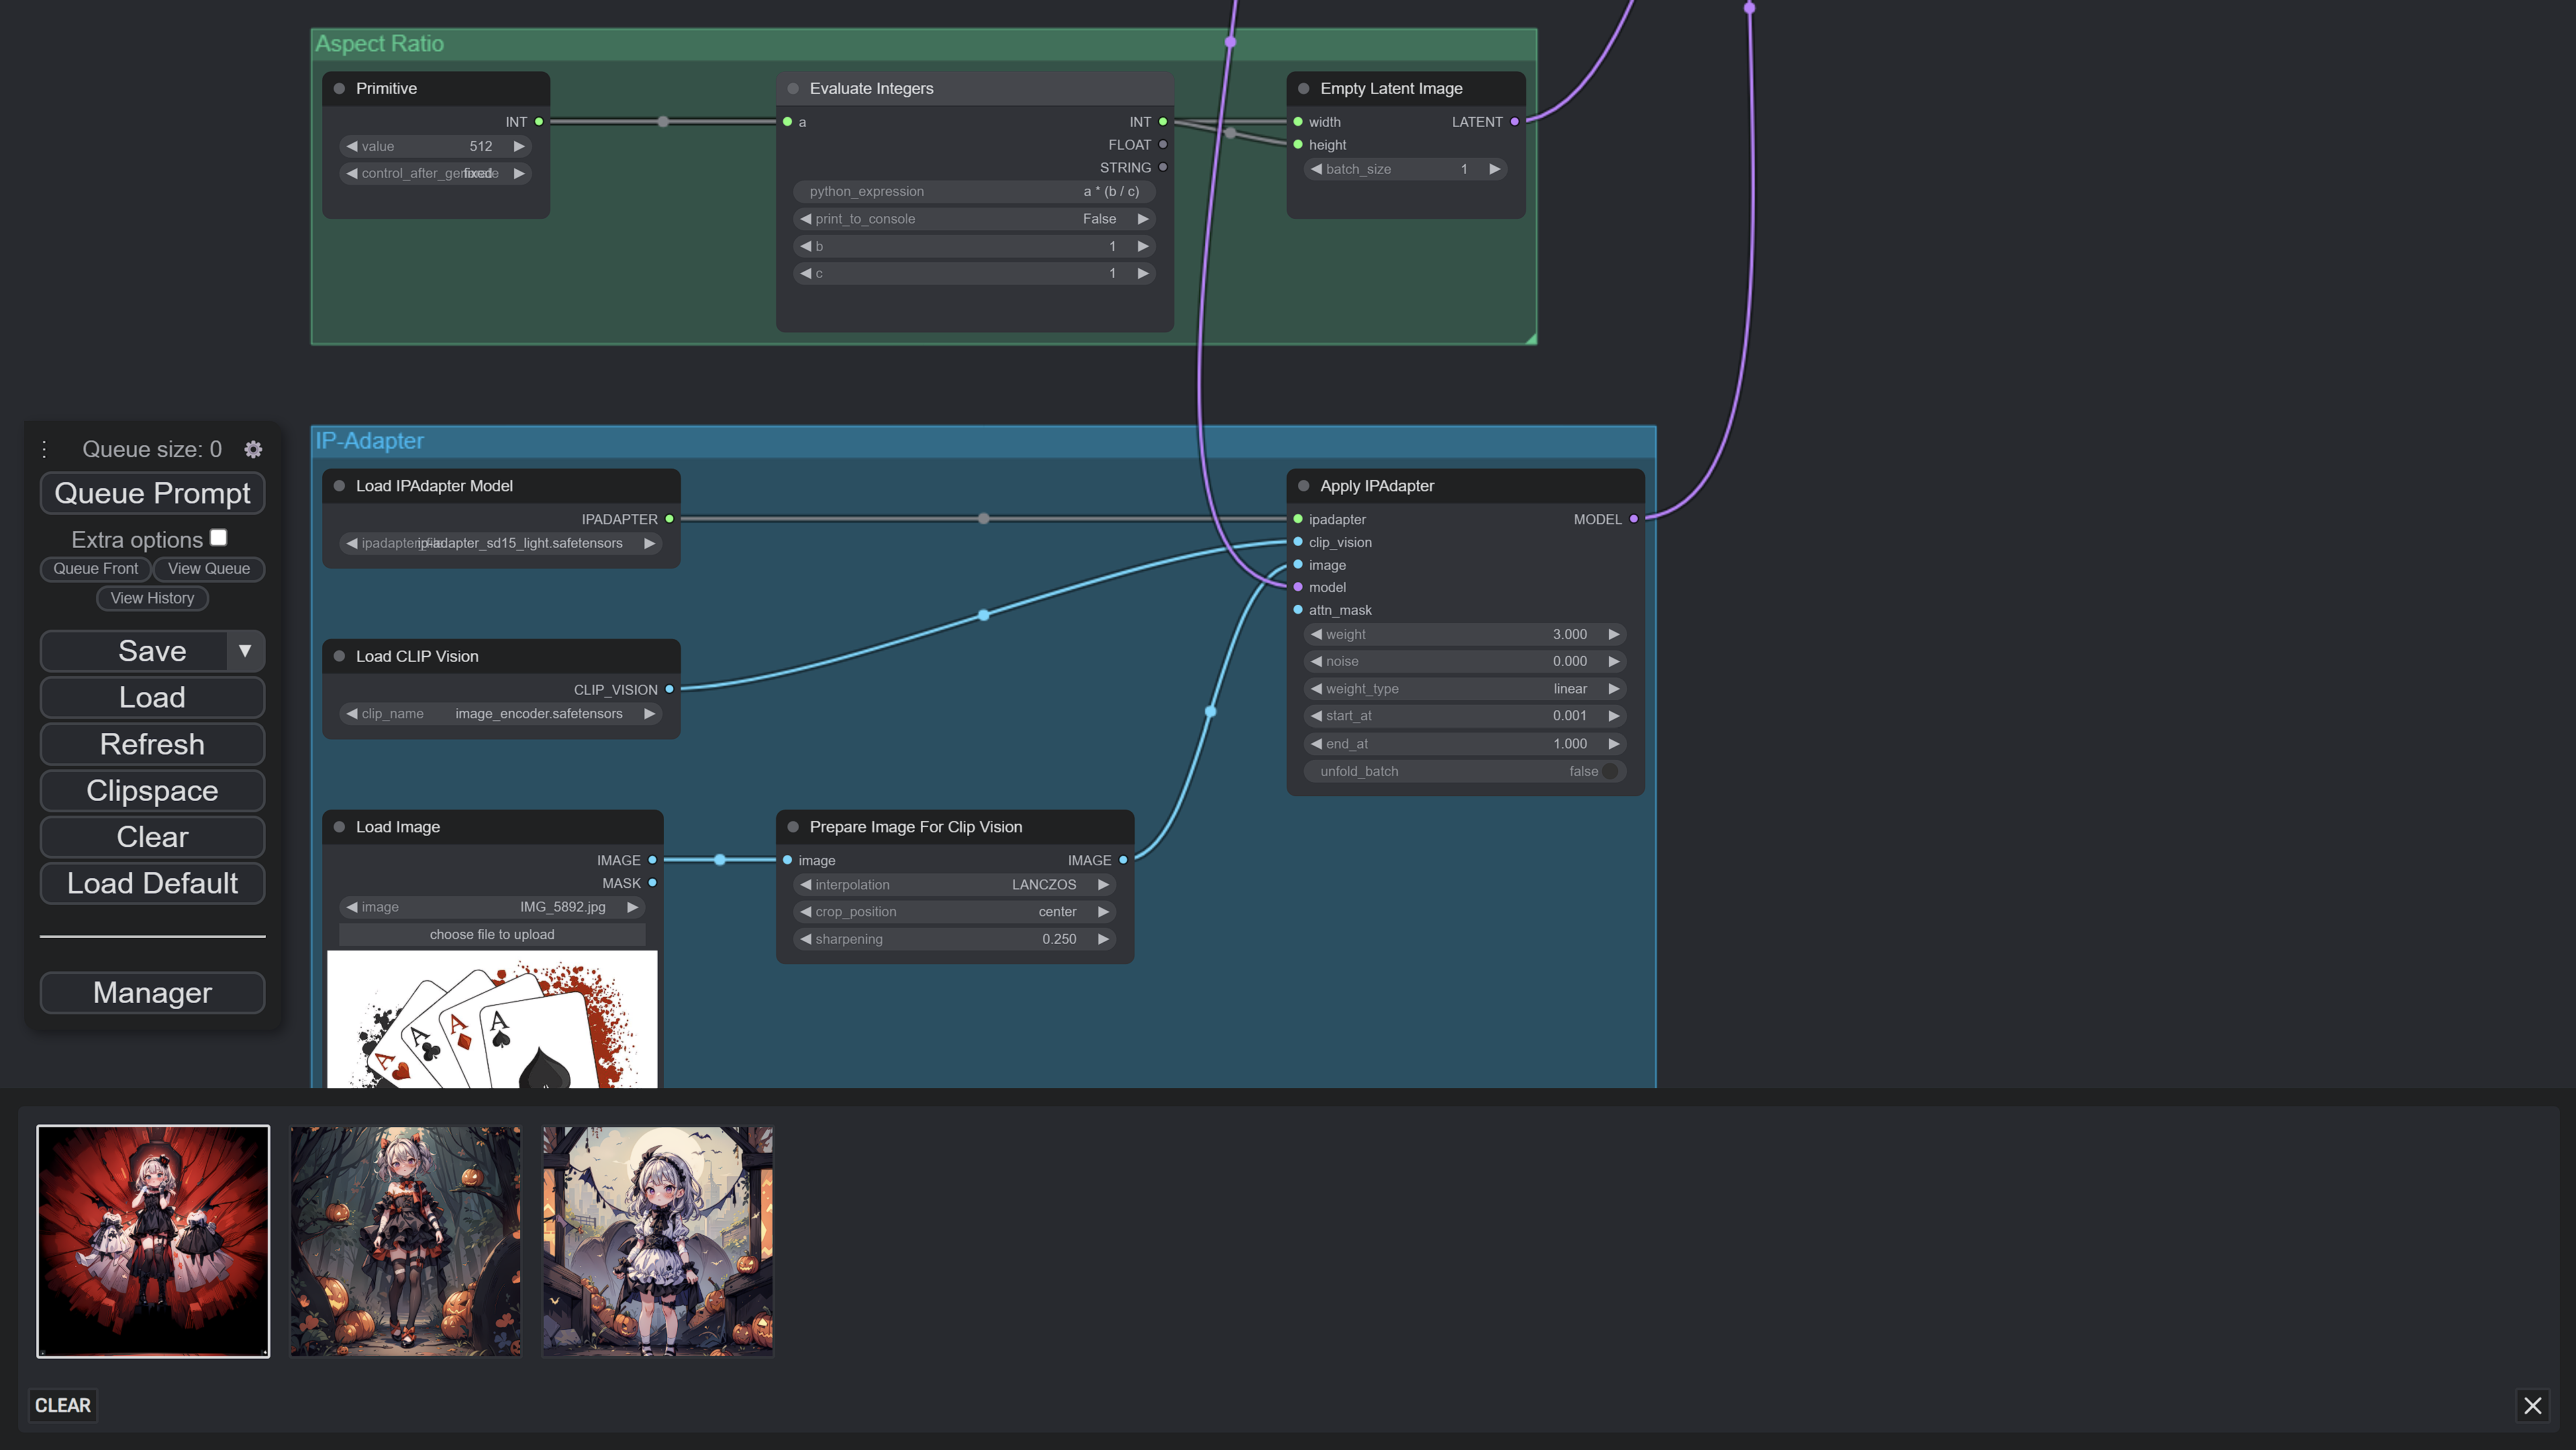Screen dimensions: 2576x1450
Task: Collapse the Load CLIP Vision node dot
Action: [x=339, y=656]
